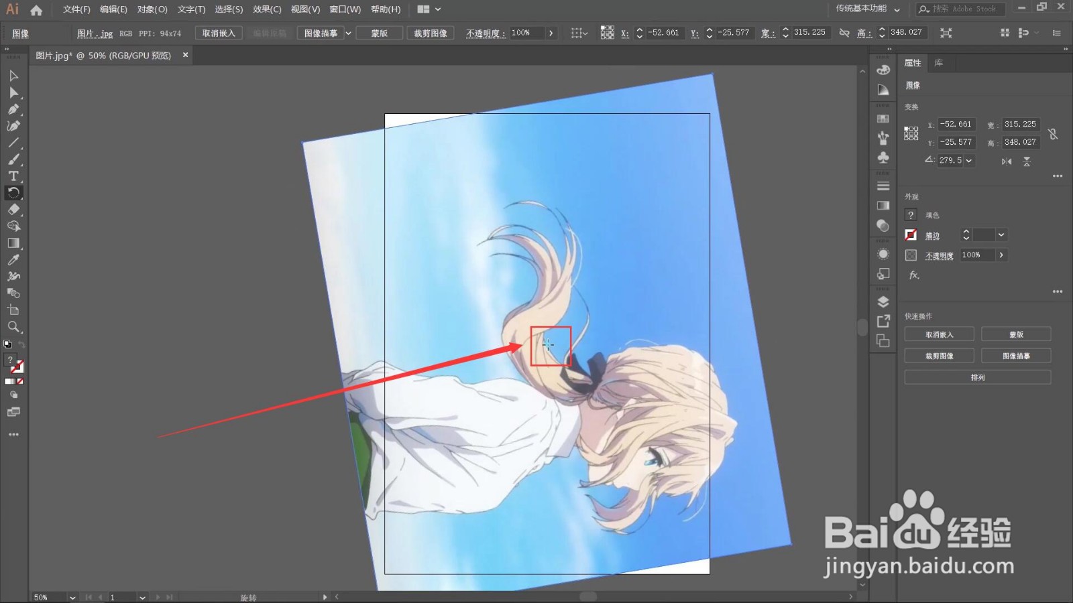Image resolution: width=1073 pixels, height=603 pixels.
Task: Select the Type tool
Action: pyautogui.click(x=13, y=176)
